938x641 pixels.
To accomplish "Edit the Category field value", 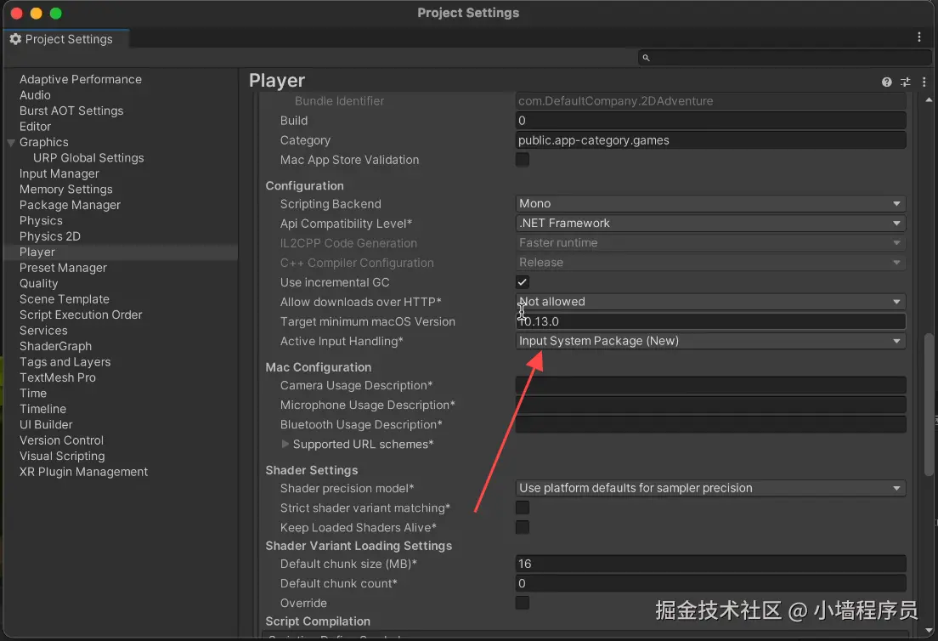I will [x=710, y=140].
